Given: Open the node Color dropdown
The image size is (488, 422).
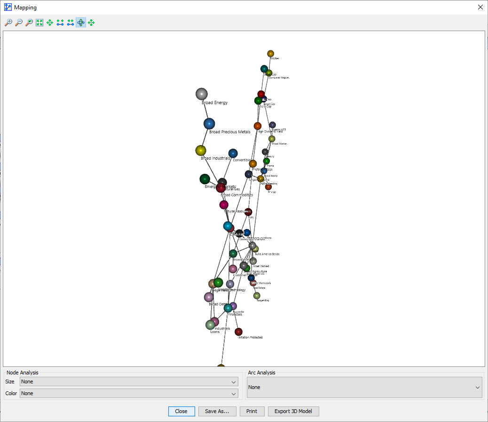Looking at the screenshot, I should point(129,393).
